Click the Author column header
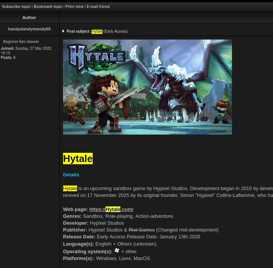273x268 pixels. tap(29, 17)
